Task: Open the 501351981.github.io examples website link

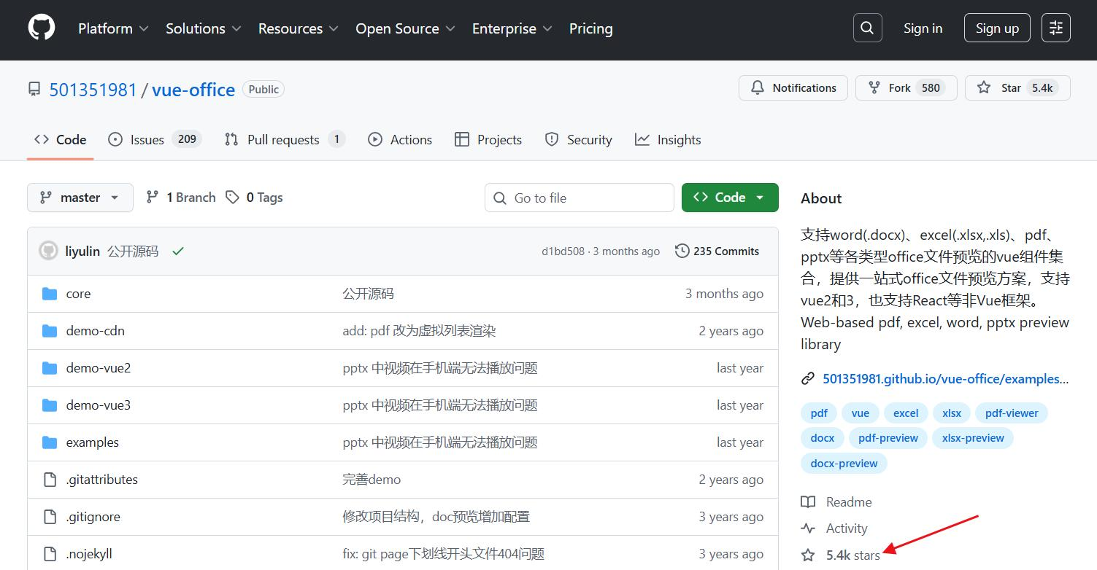Action: pyautogui.click(x=945, y=379)
